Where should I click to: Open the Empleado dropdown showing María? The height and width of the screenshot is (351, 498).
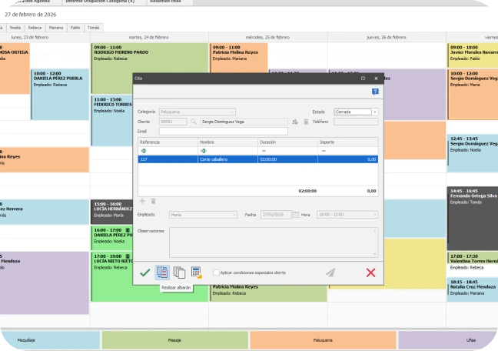(x=203, y=215)
